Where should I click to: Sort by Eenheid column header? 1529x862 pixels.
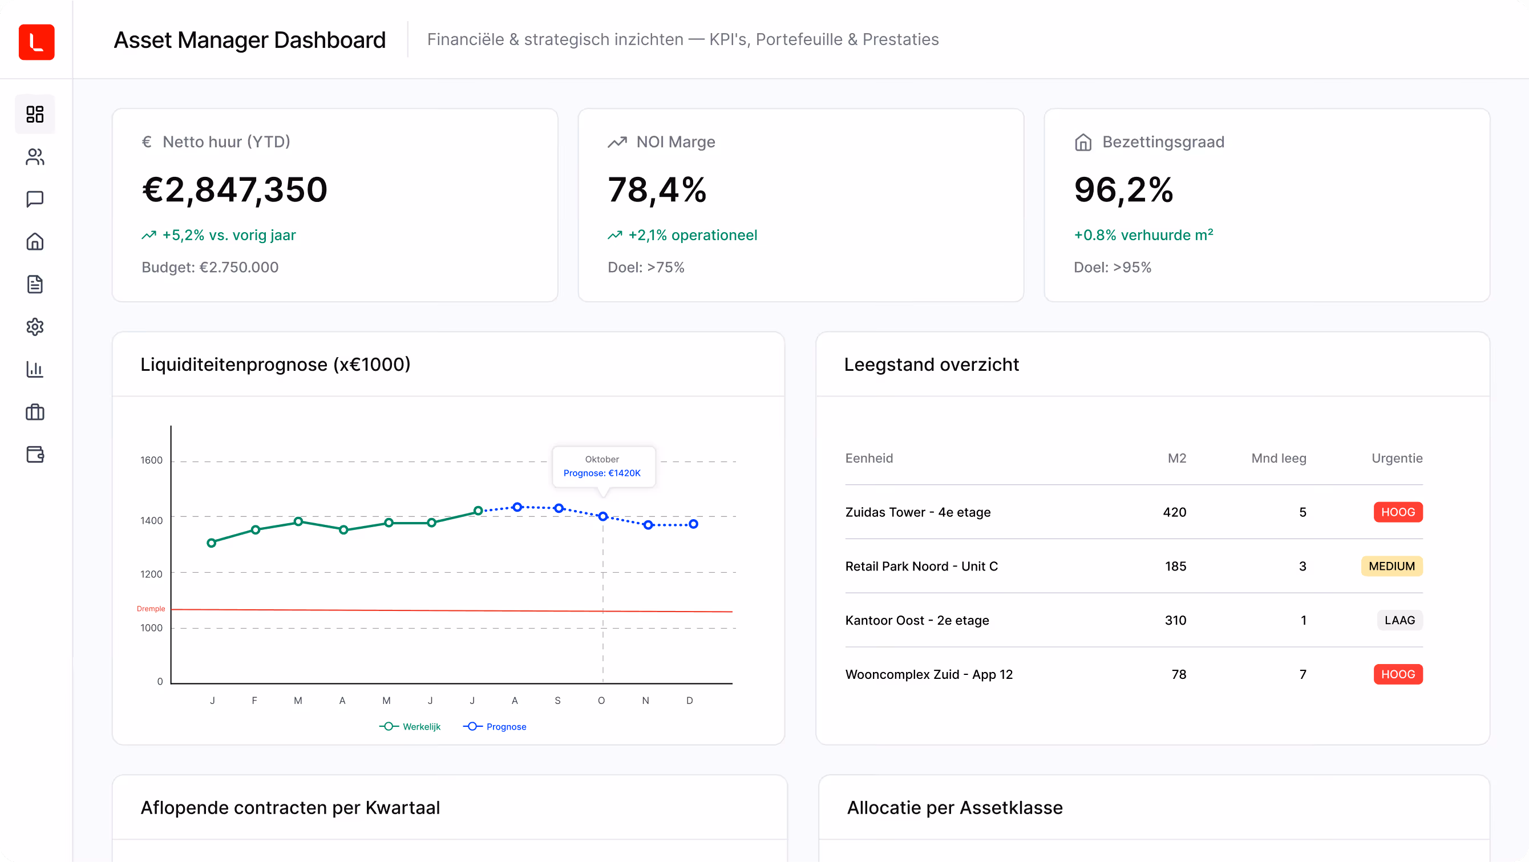point(869,458)
